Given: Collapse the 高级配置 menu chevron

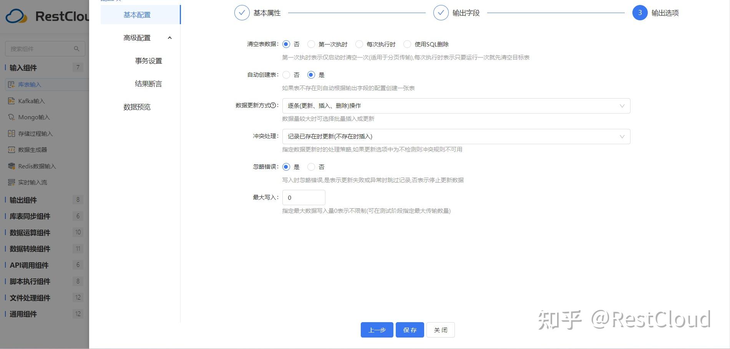Looking at the screenshot, I should pos(170,38).
